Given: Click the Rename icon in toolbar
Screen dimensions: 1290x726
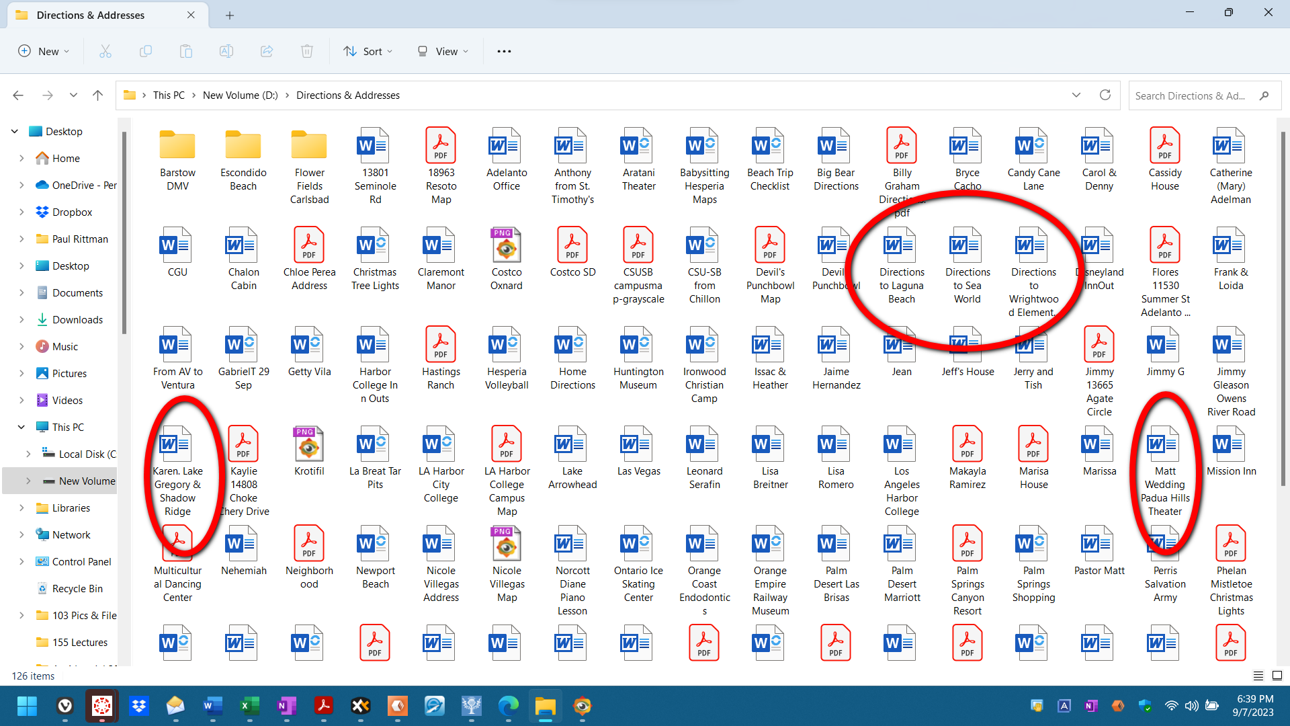Looking at the screenshot, I should click(226, 51).
